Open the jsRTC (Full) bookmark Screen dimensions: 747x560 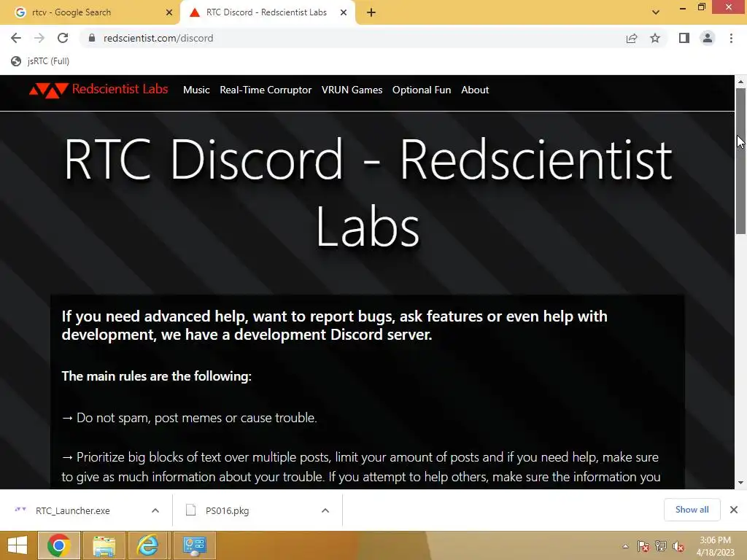point(41,61)
